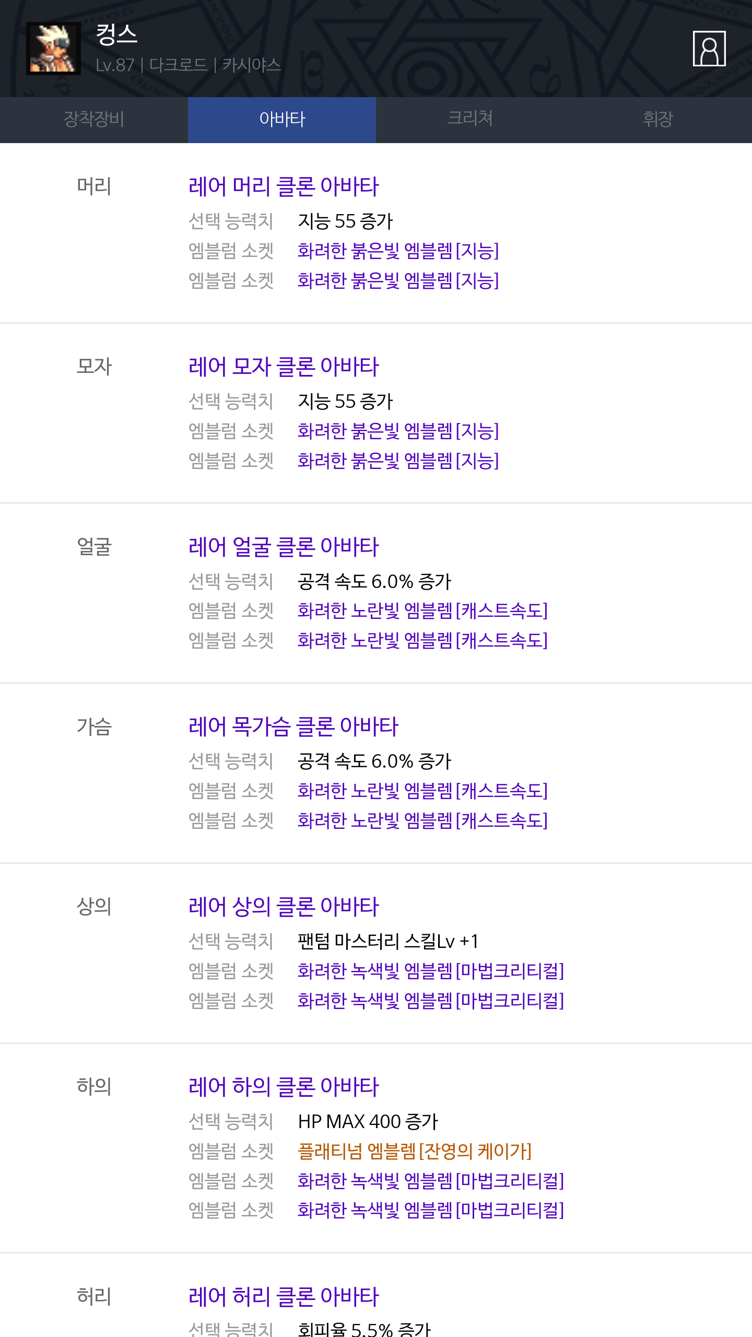Open the 크리쳐 tab

click(x=470, y=120)
